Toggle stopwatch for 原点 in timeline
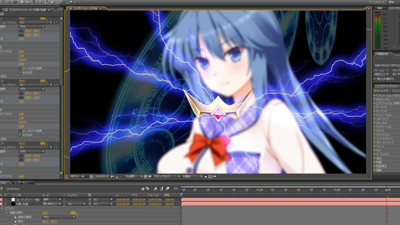The width and height of the screenshot is (400, 225). click(15, 221)
